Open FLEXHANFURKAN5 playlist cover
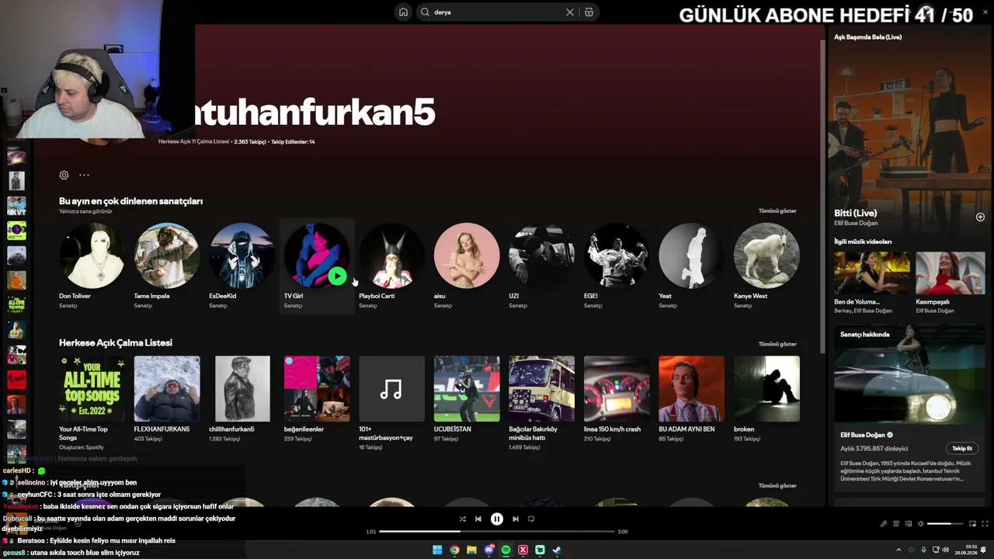 point(167,389)
